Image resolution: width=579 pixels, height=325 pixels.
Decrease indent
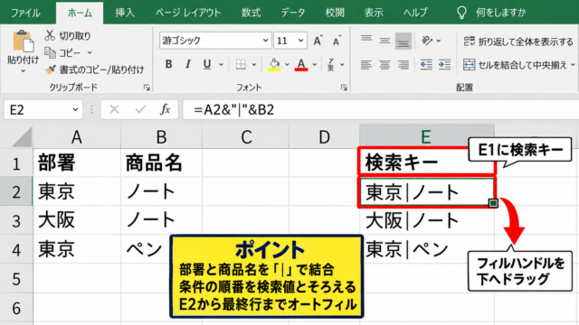[426, 65]
